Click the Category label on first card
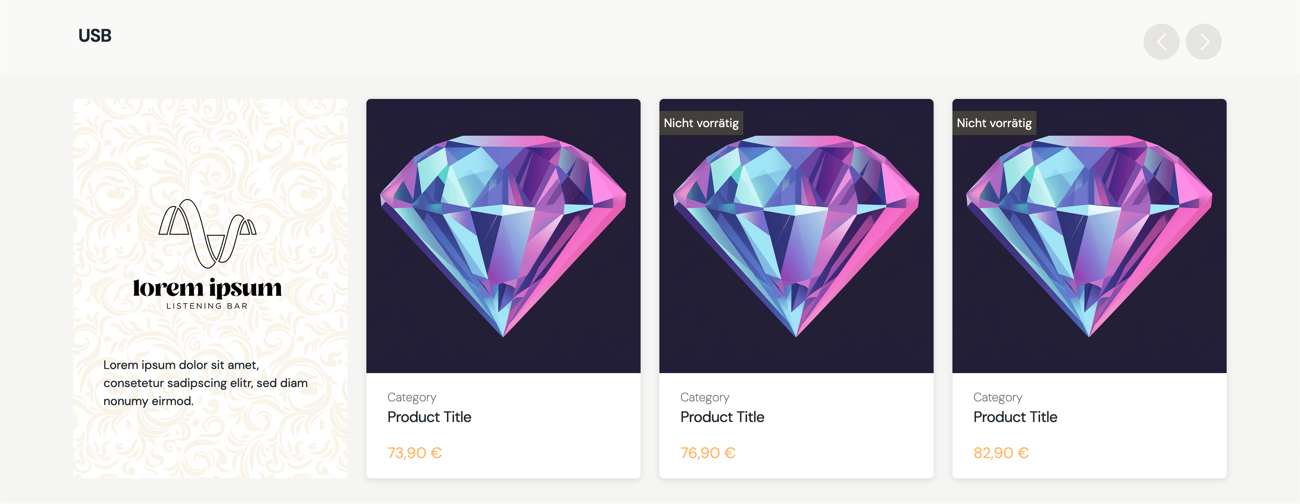Image resolution: width=1300 pixels, height=504 pixels. coord(411,398)
